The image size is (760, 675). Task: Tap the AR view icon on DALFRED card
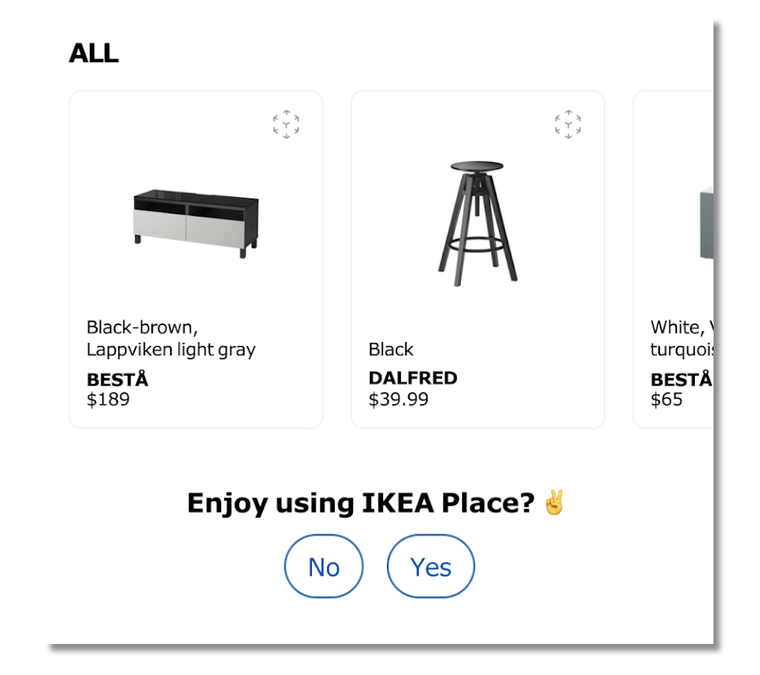(x=568, y=124)
